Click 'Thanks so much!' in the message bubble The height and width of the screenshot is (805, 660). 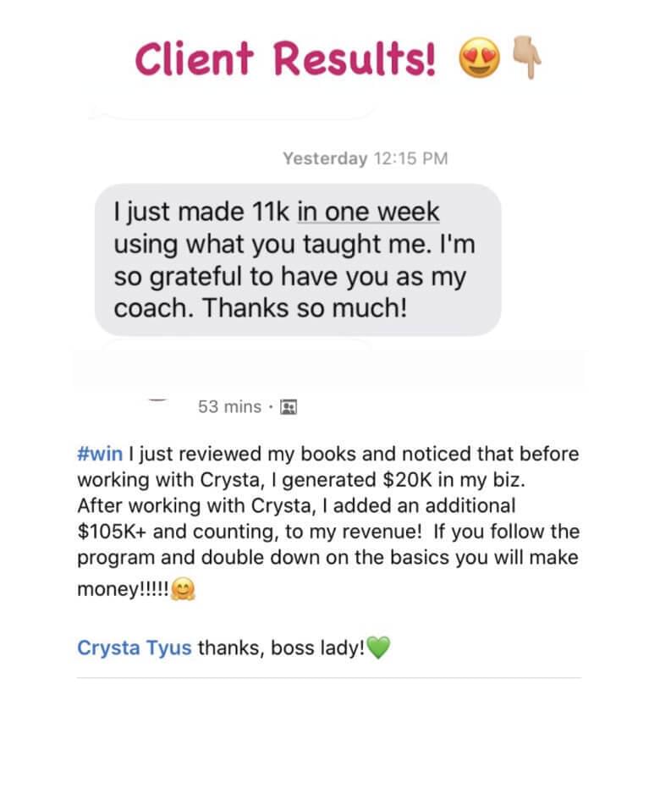305,308
